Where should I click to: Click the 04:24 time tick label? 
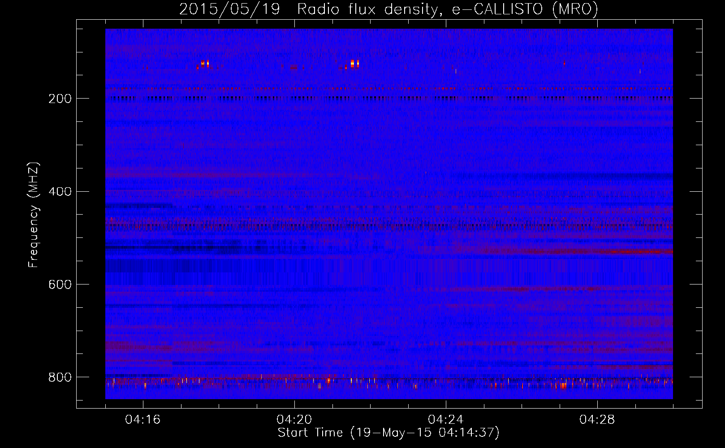pos(446,420)
